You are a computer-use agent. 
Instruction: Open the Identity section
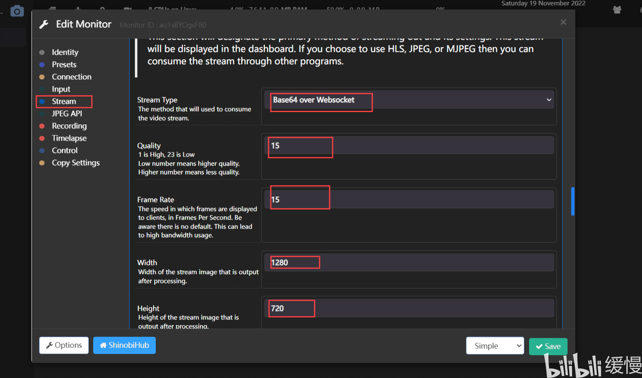pos(65,52)
